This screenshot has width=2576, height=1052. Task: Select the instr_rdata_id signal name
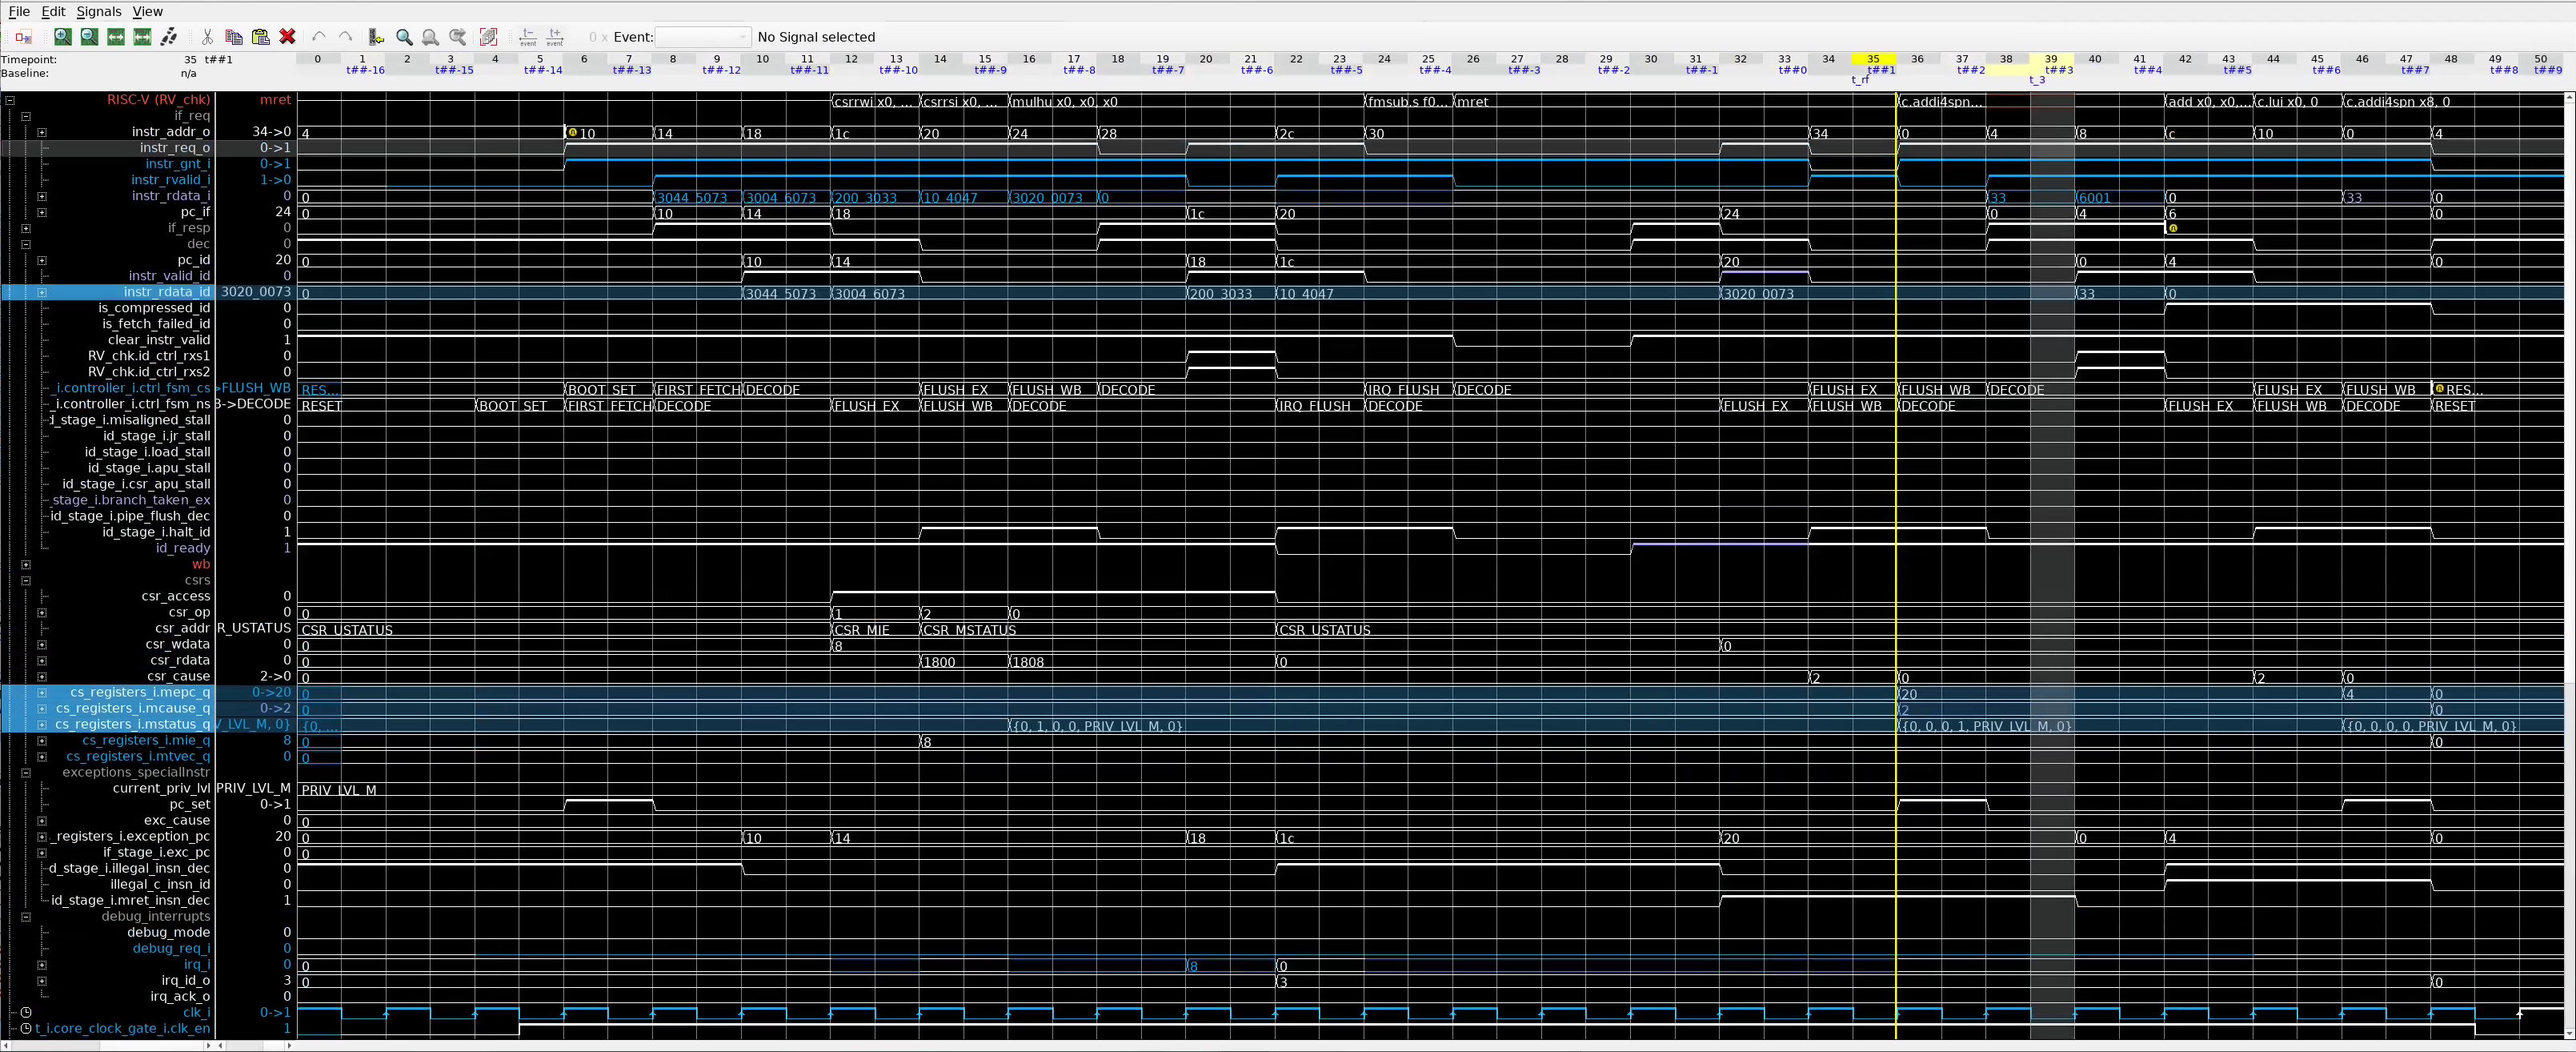point(166,292)
